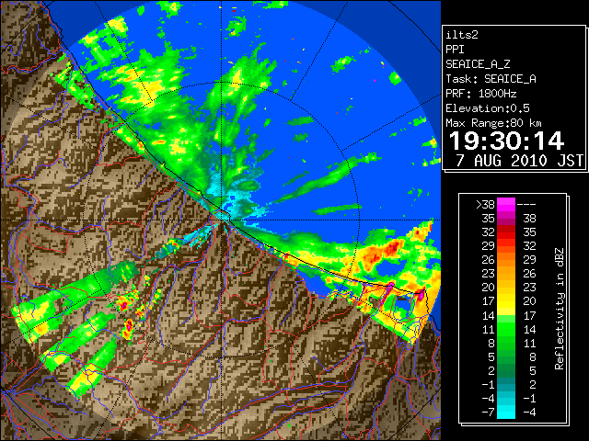Screen dimensions: 589x441
Task: Click the 'Task: SEAICE_A' line
Action: (x=491, y=79)
